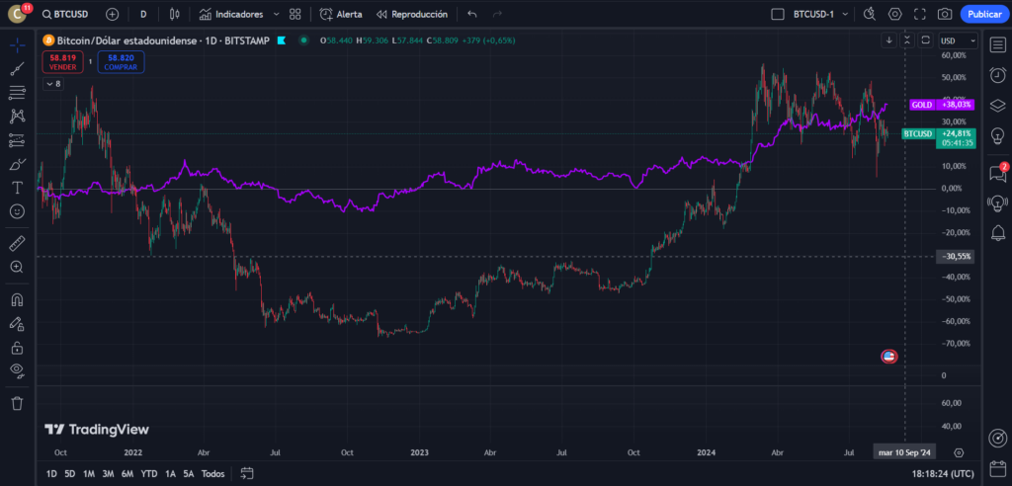1012x486 pixels.
Task: Toggle lock all drawings padlock
Action: (x=18, y=348)
